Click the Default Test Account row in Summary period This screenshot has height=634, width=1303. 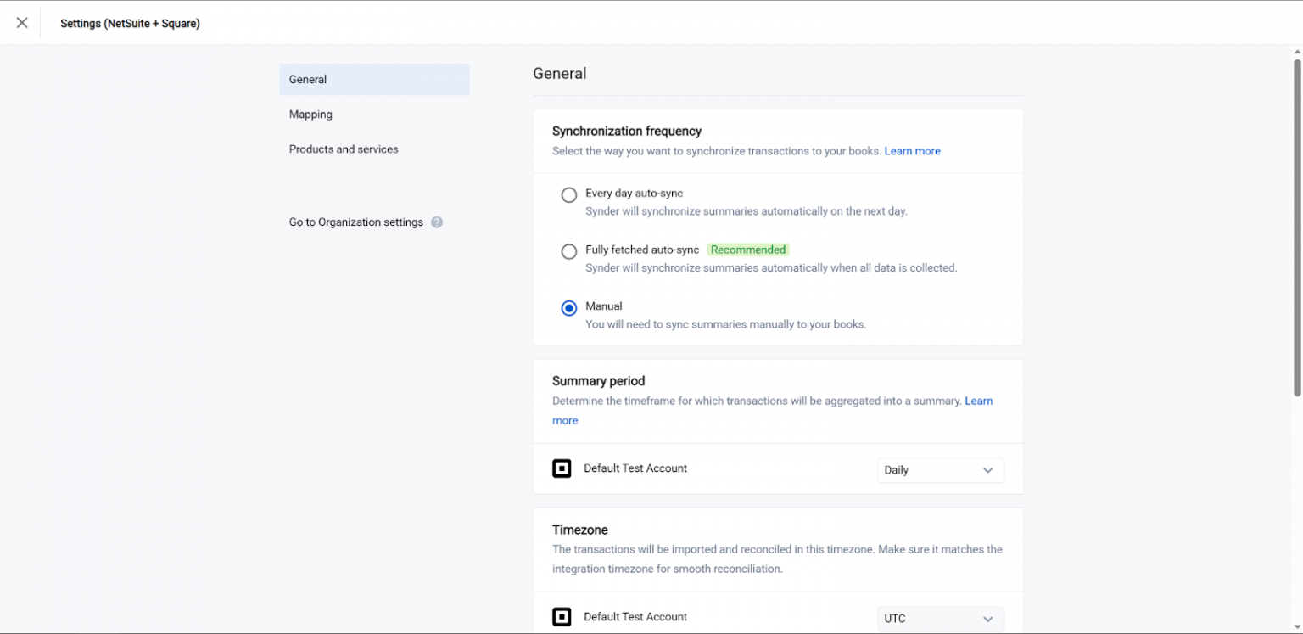635,468
